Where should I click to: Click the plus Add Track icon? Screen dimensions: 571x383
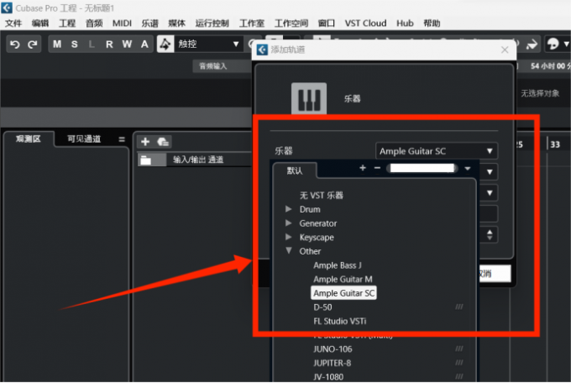pos(145,141)
